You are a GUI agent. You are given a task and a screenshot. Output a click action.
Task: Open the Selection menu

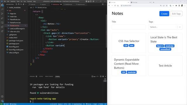click(13, 1)
